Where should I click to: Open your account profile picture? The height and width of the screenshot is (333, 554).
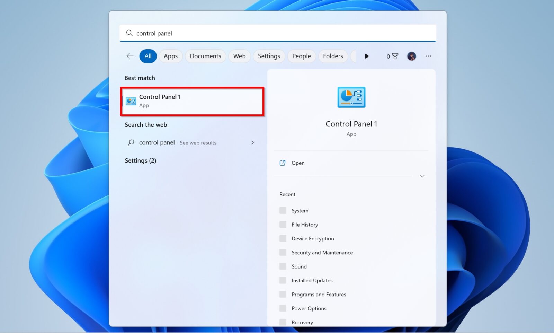(x=411, y=56)
